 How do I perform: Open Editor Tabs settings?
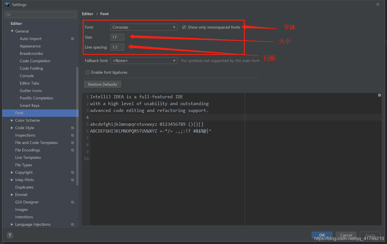[29, 83]
